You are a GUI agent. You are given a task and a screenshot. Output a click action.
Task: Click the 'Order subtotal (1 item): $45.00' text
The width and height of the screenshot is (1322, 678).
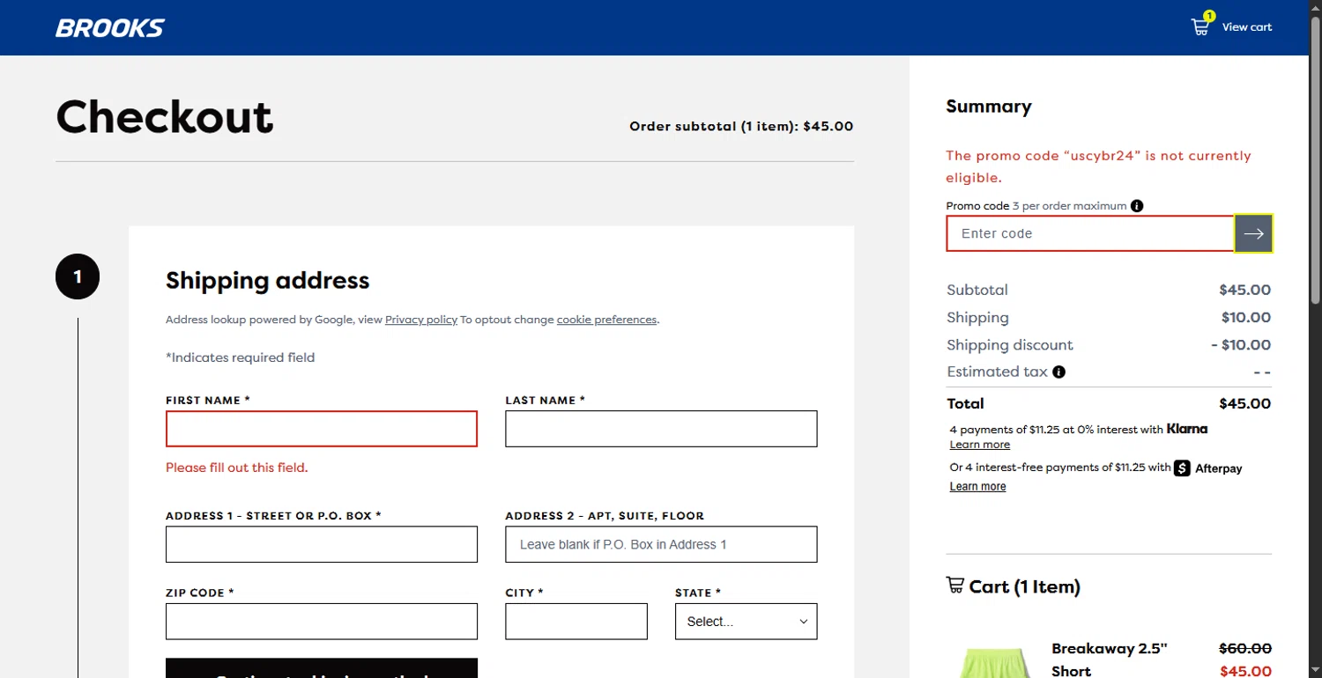[x=741, y=126]
